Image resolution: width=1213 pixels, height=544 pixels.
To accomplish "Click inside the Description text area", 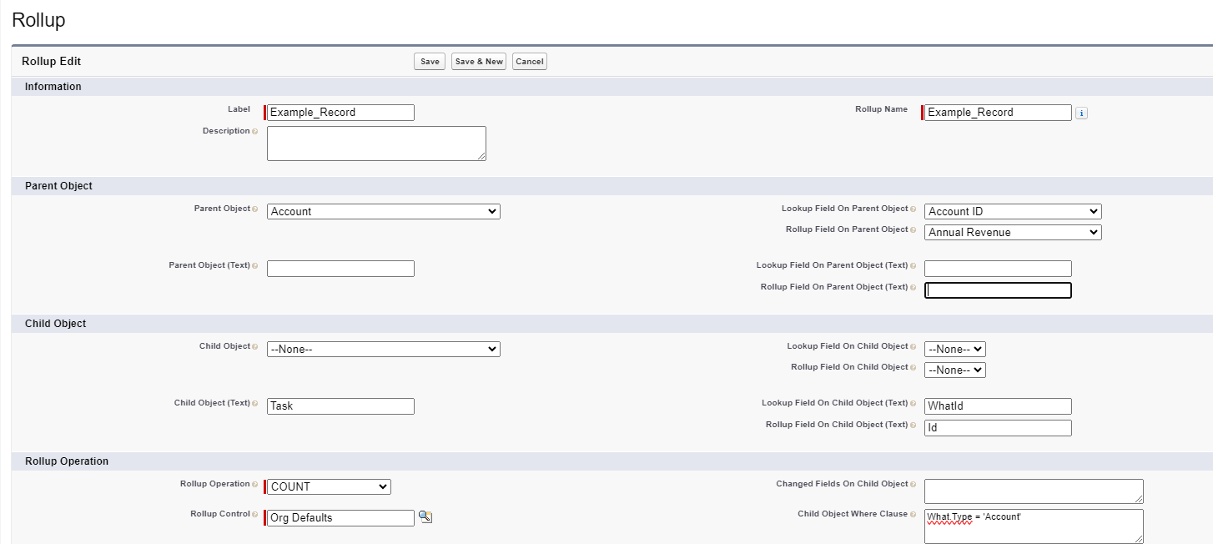I will pos(375,143).
